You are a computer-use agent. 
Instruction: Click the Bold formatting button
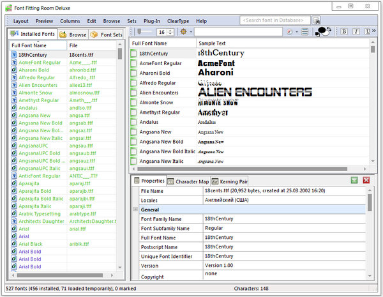[x=344, y=31]
